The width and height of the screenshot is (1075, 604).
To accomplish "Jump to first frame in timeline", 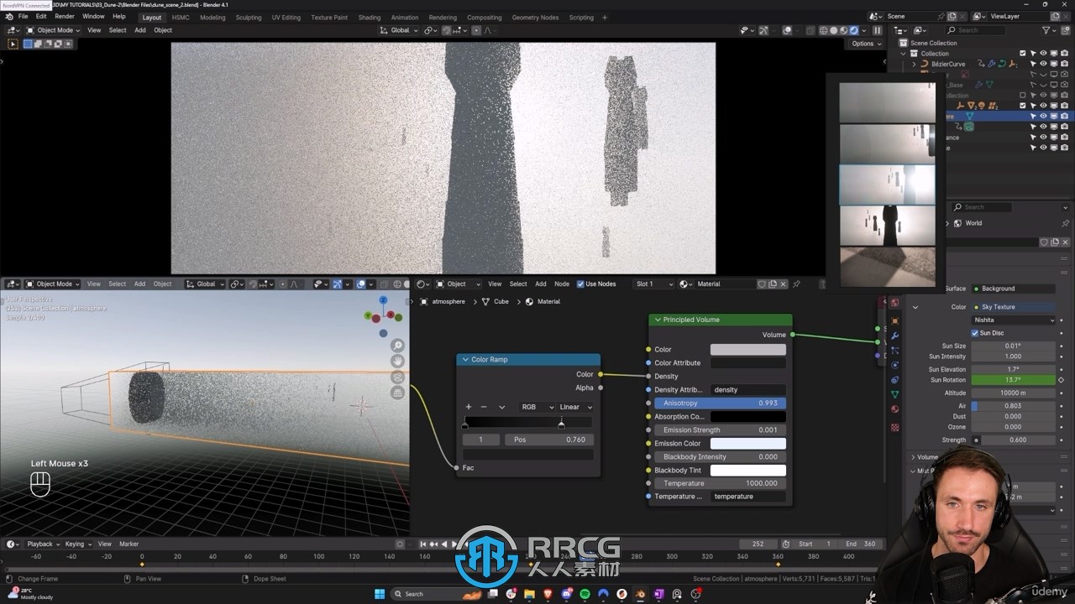I will tap(422, 544).
